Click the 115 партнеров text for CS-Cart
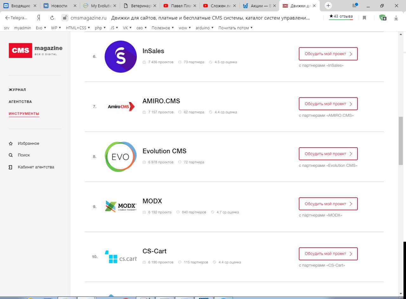 196,262
